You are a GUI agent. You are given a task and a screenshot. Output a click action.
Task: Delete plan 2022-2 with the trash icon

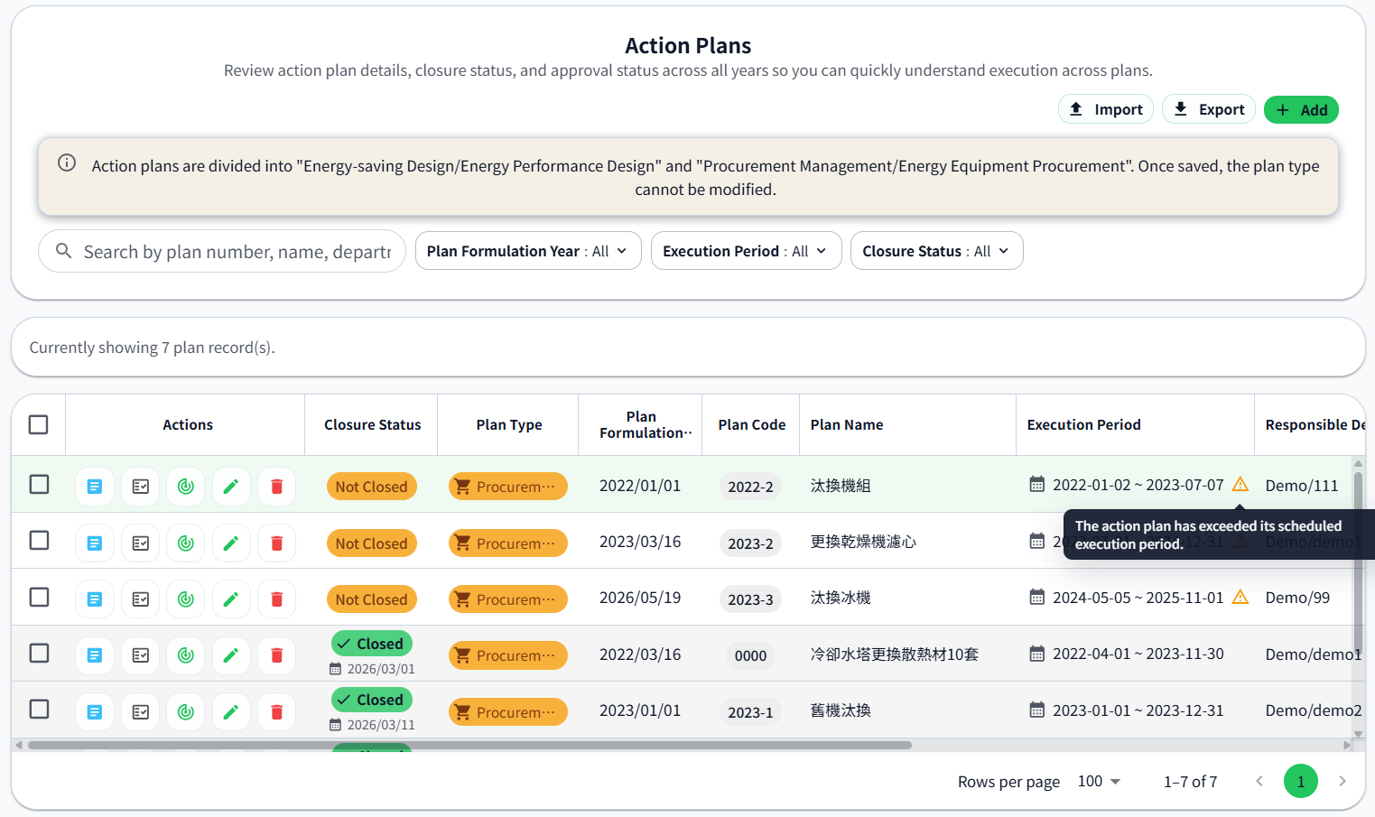[277, 487]
